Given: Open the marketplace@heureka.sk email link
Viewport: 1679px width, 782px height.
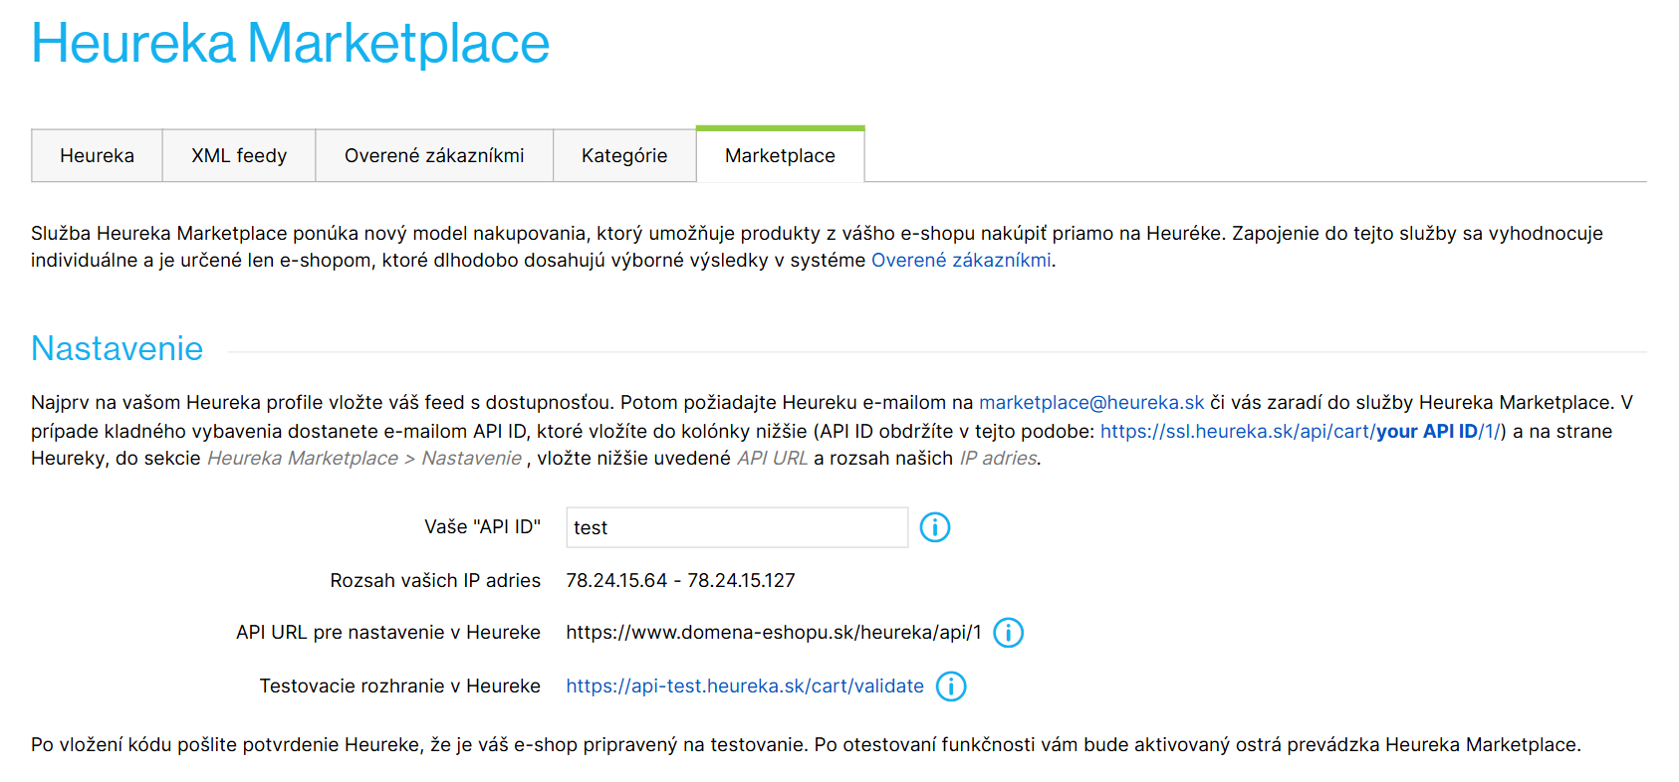Looking at the screenshot, I should coord(1091,403).
